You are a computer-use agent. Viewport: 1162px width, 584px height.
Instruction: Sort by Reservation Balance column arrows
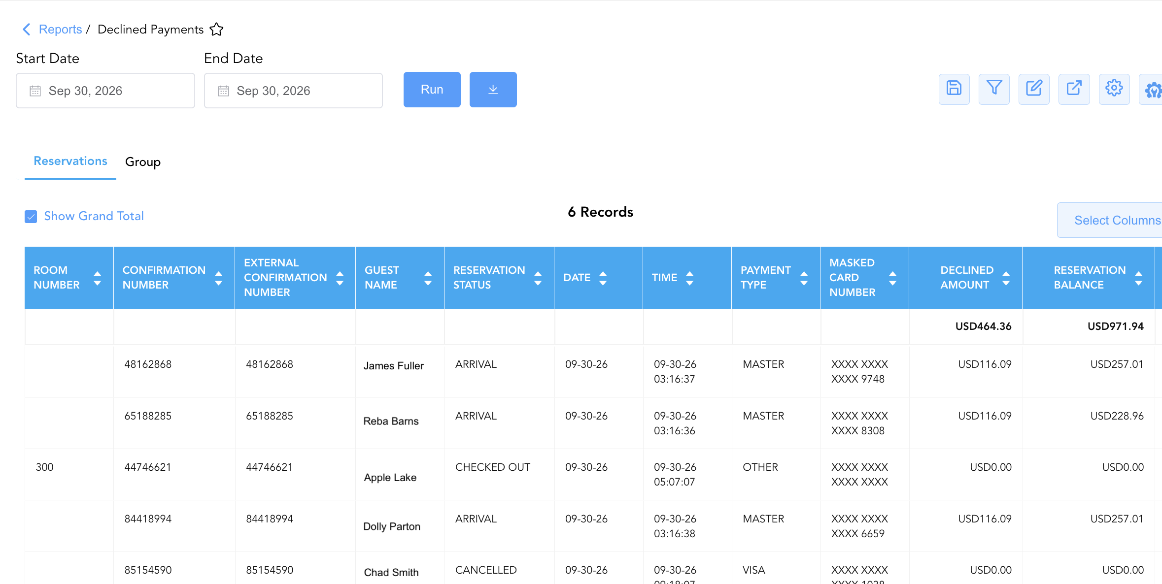click(1138, 278)
